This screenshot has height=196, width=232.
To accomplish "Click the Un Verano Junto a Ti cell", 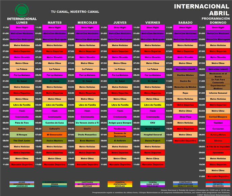I will tap(87, 123).
